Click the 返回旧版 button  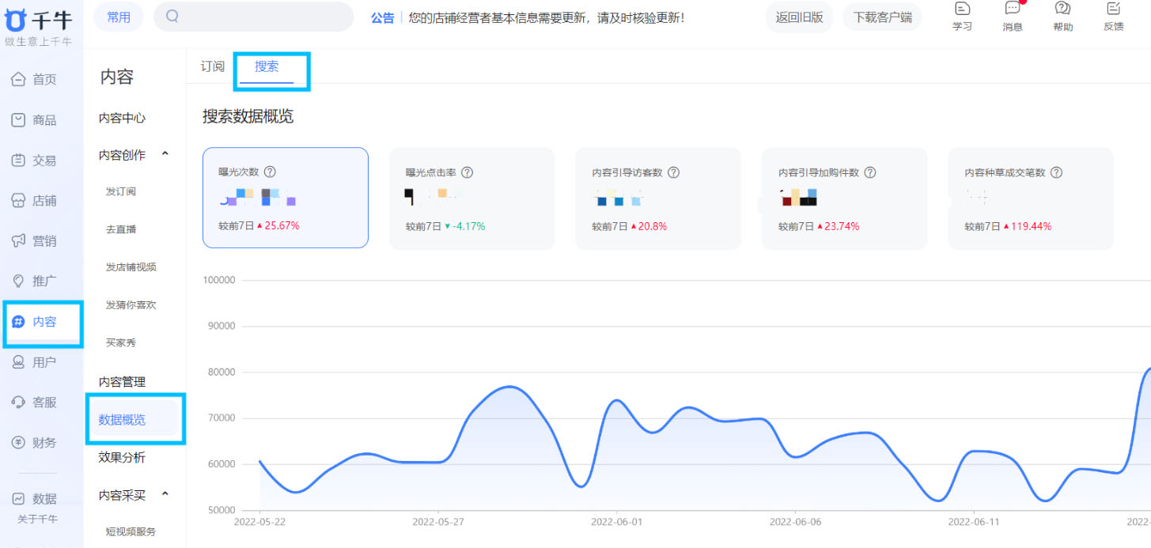coord(799,17)
